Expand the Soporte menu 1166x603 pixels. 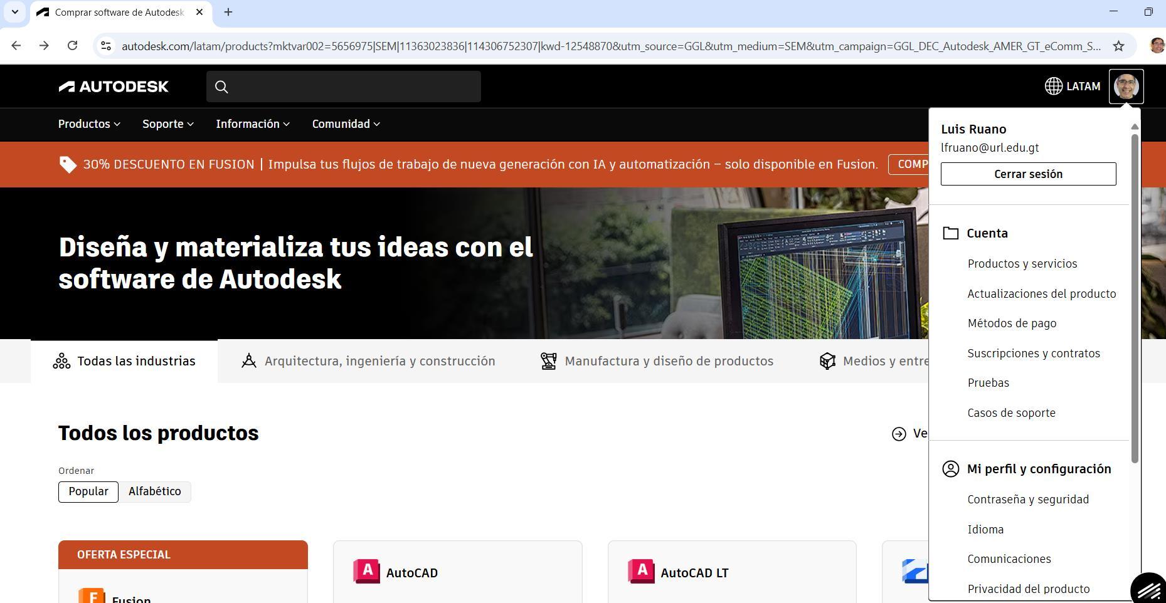pos(168,124)
